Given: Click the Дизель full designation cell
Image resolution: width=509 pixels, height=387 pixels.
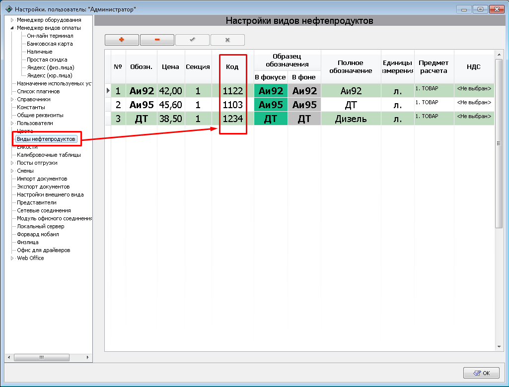Looking at the screenshot, I should (x=351, y=119).
